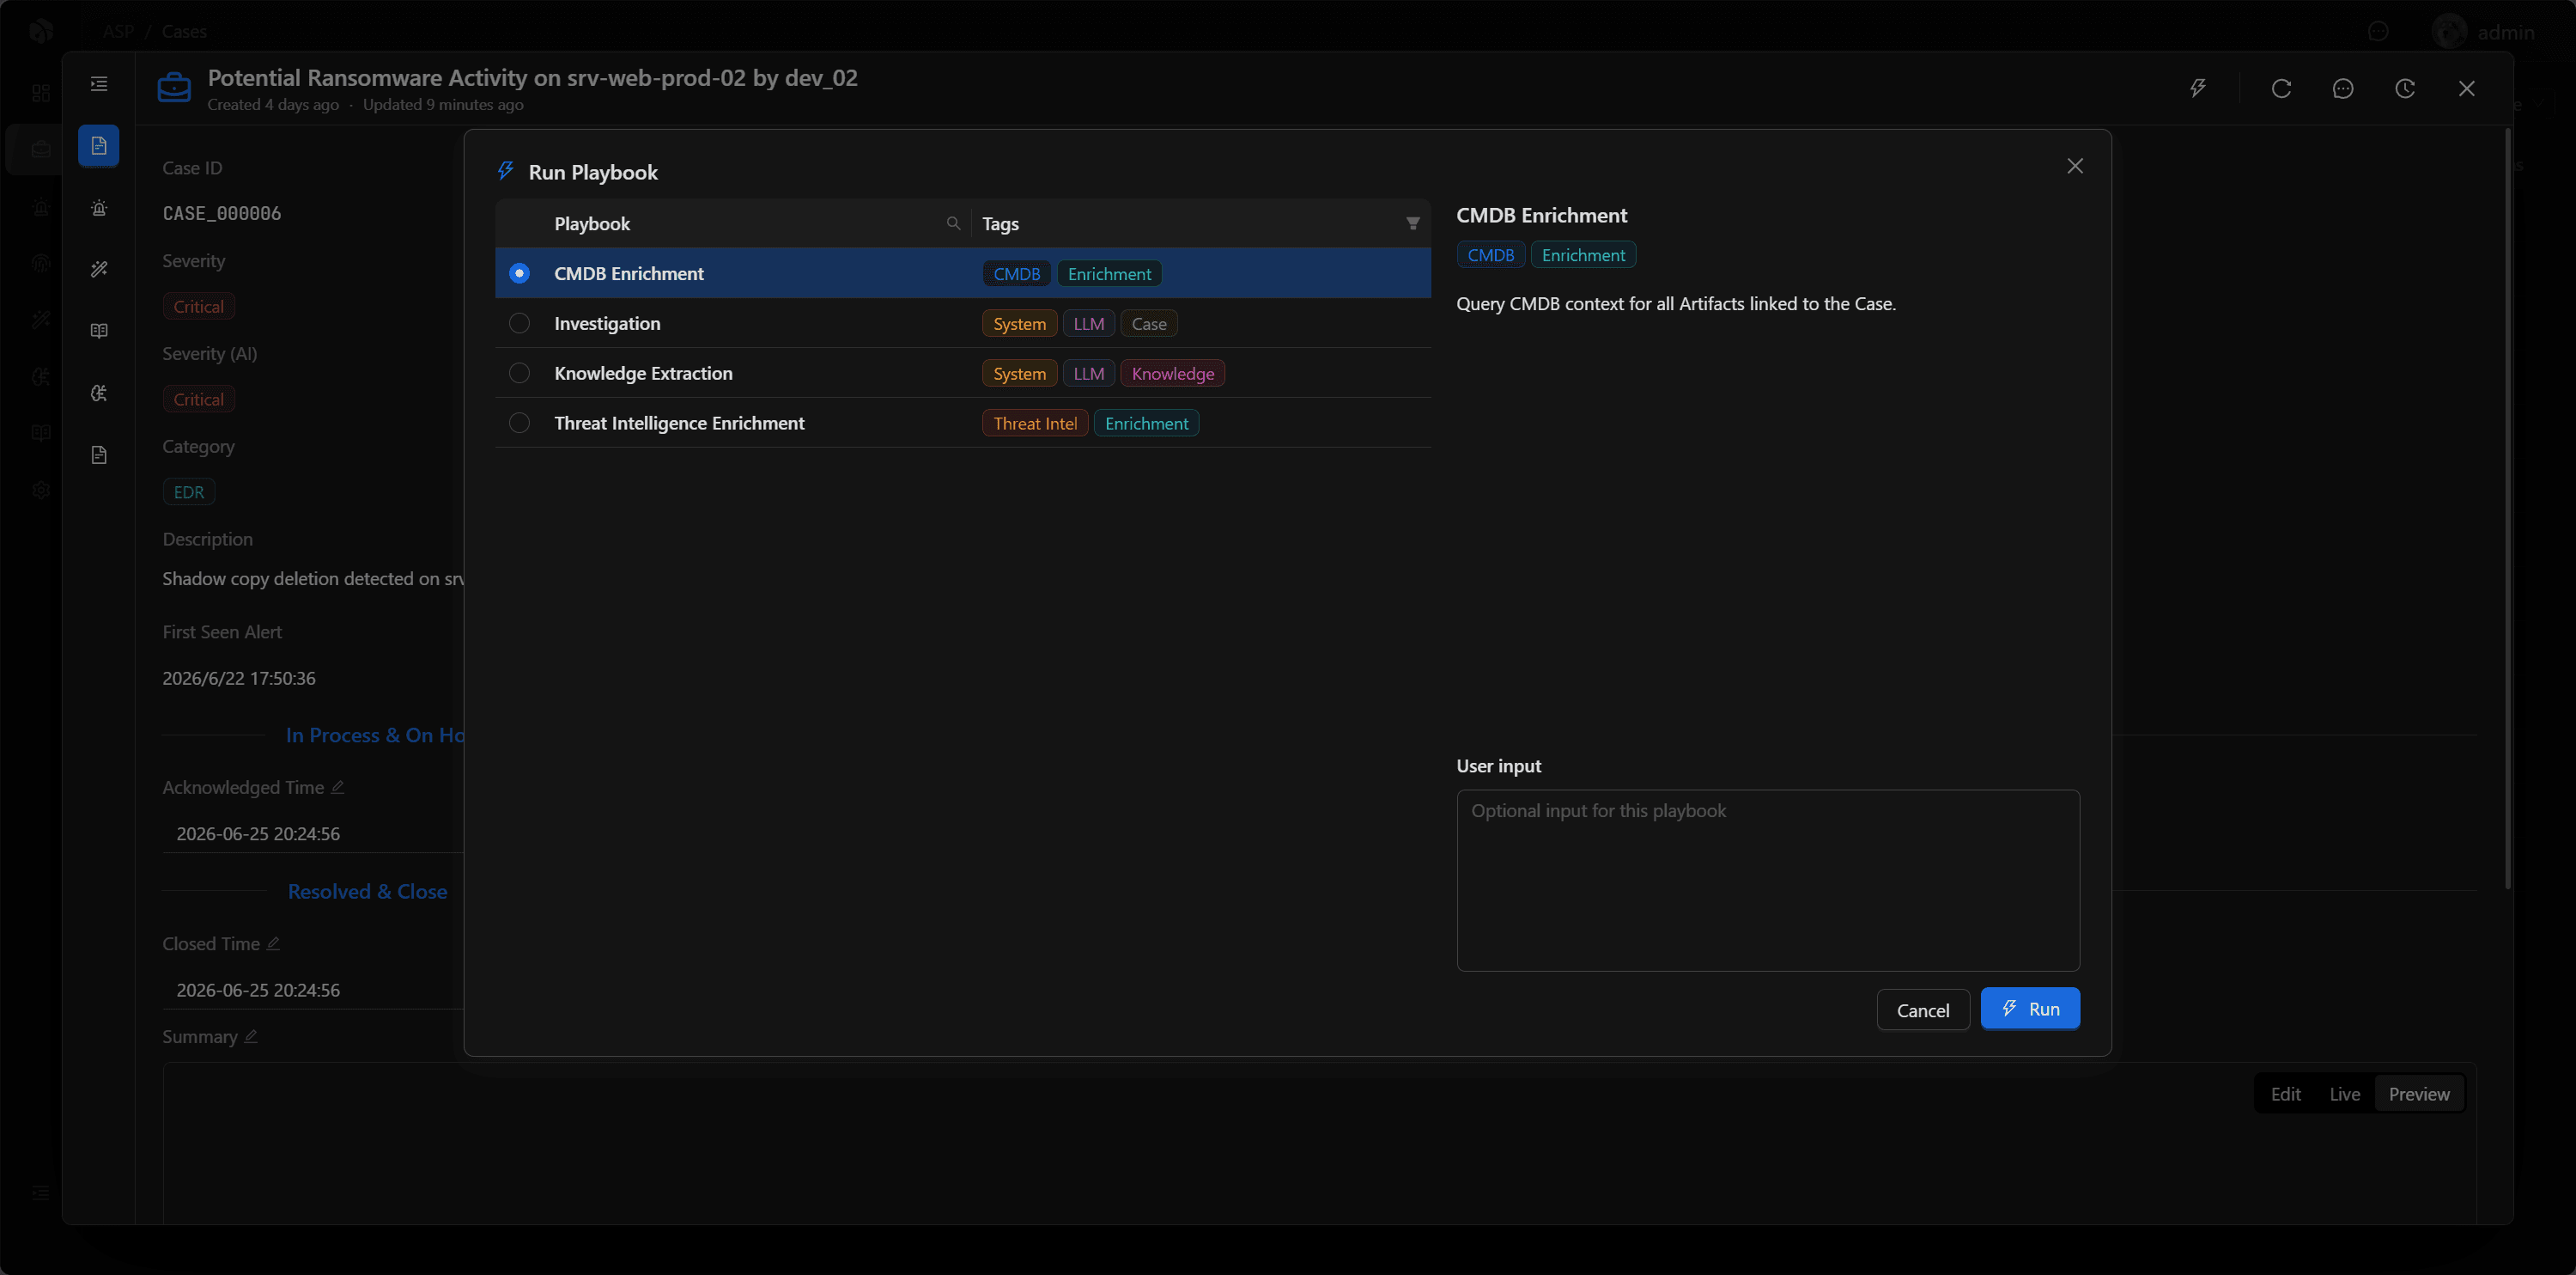Open the bottom document icon in case sidebar
The width and height of the screenshot is (2576, 1275).
(x=99, y=455)
